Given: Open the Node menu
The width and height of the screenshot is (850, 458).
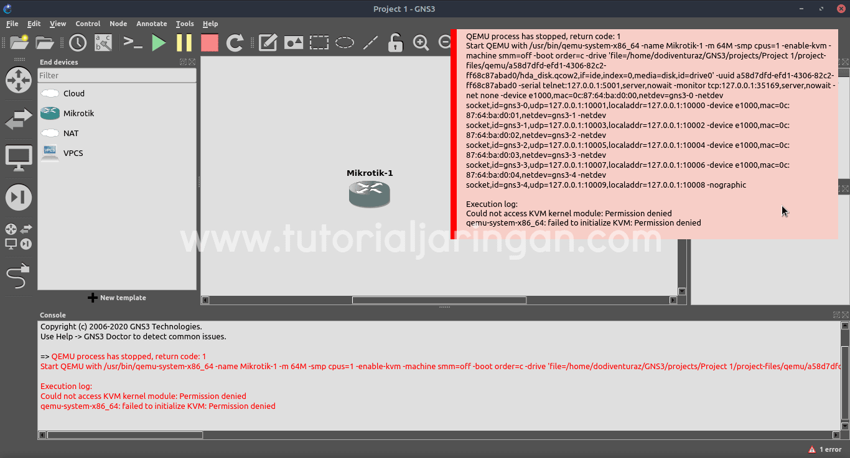Looking at the screenshot, I should coord(118,24).
